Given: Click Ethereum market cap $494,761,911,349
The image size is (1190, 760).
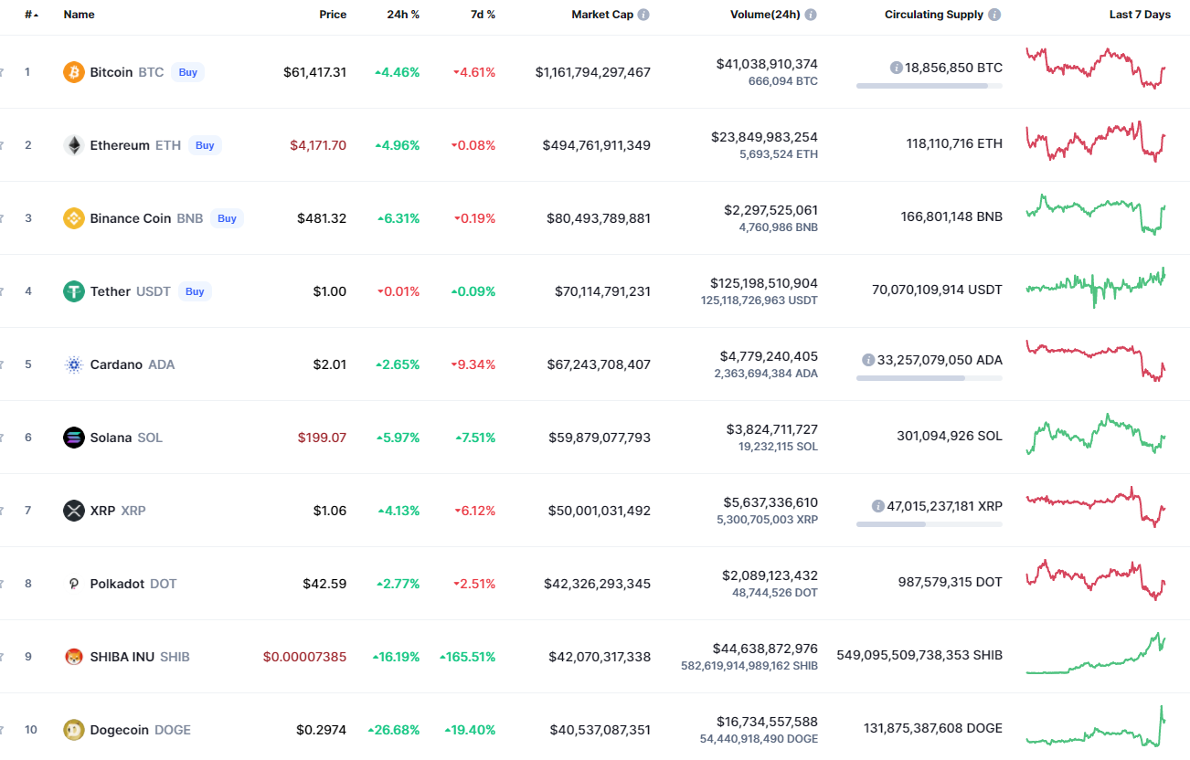Looking at the screenshot, I should [596, 145].
